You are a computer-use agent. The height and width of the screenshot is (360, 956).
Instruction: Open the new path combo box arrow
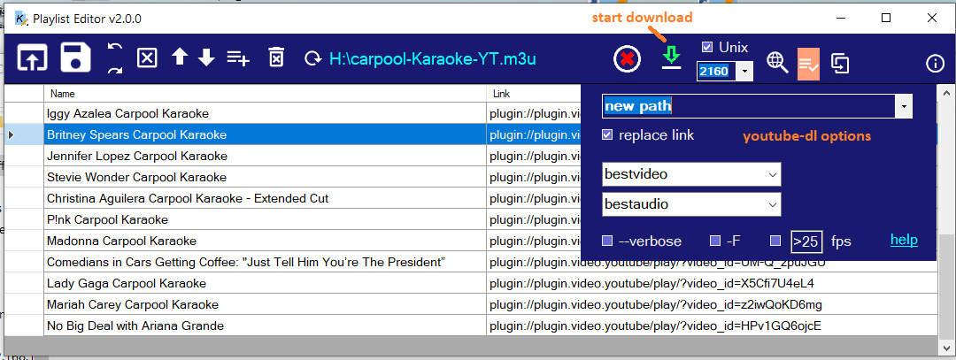[x=903, y=106]
